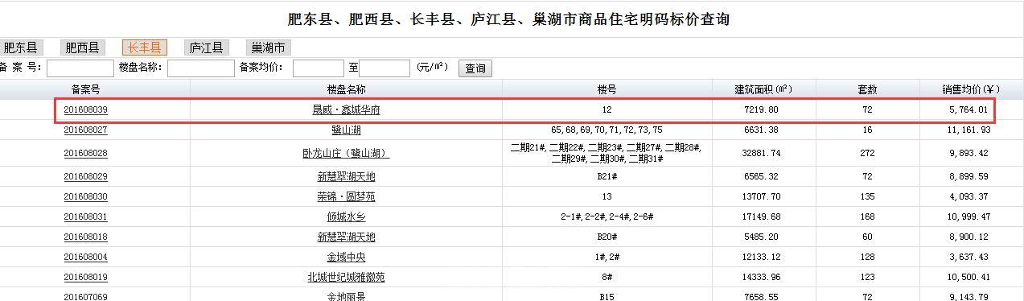Open the 倾城水乡 property link
Screen dimensions: 1024x301
point(346,217)
